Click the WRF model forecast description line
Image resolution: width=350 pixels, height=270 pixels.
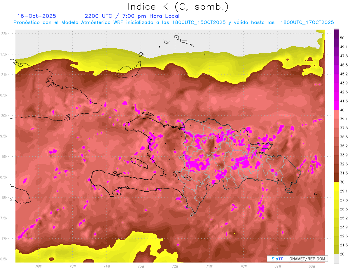click(173, 22)
